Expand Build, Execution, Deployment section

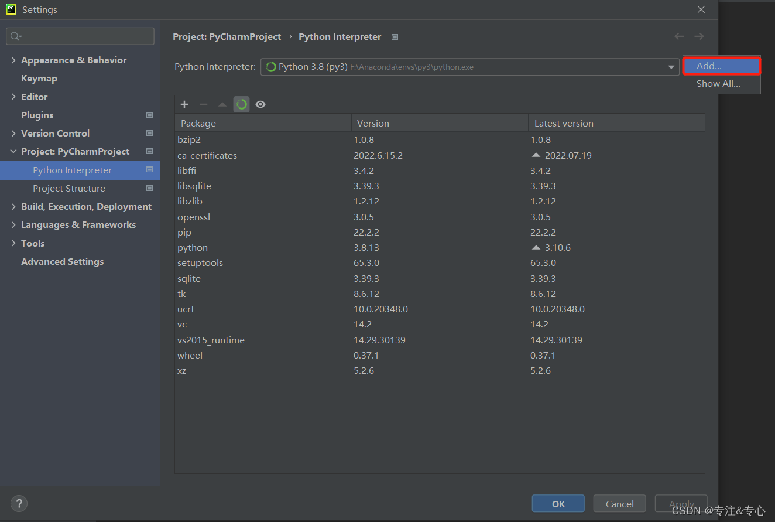(x=13, y=206)
